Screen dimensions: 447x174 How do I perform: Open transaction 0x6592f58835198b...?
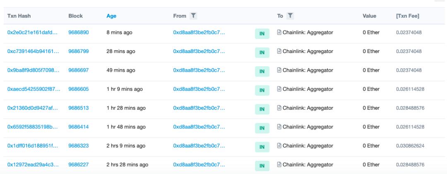coord(33,127)
